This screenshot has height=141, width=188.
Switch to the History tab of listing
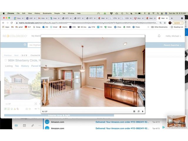click(x=25, y=66)
